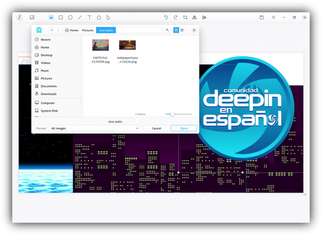Image resolution: width=322 pixels, height=235 pixels.
Task: Open Pictures in the sidebar
Action: tap(57, 78)
